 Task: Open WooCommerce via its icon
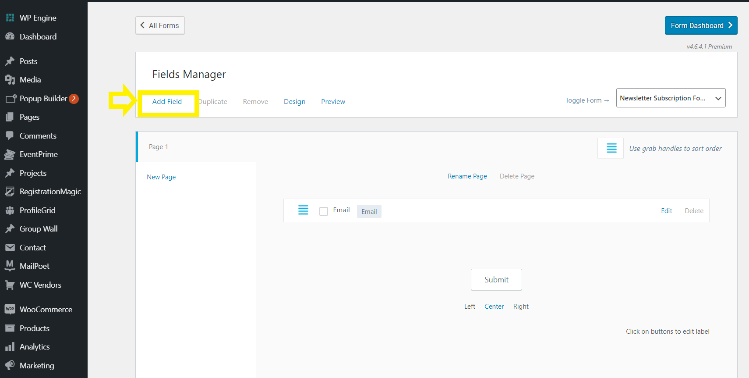(10, 309)
